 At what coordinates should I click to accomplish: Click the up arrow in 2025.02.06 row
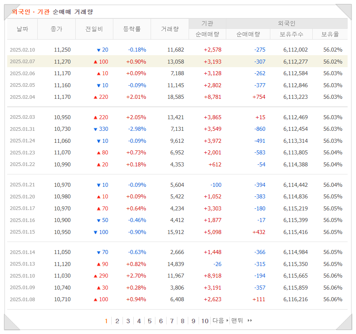99,74
